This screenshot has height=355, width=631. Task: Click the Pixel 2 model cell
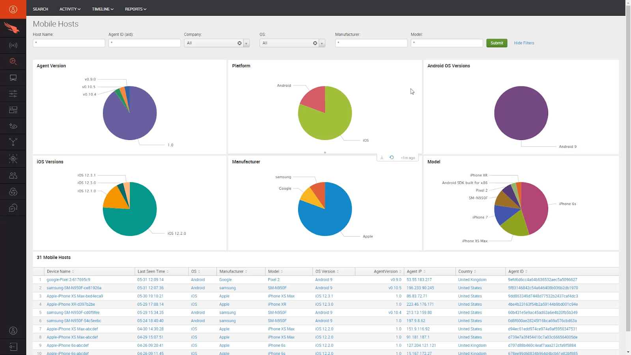(274, 280)
